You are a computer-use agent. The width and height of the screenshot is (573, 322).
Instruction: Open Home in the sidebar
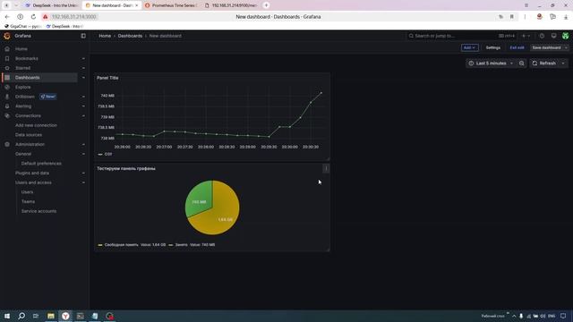click(21, 49)
